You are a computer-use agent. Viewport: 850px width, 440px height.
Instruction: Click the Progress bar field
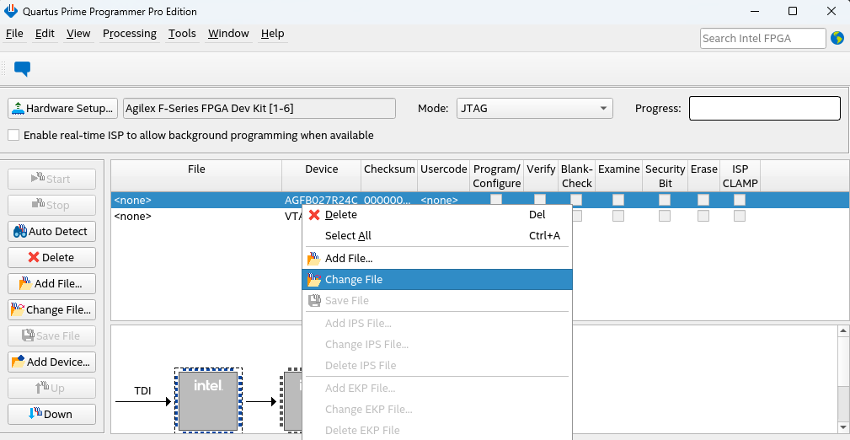[x=764, y=109]
